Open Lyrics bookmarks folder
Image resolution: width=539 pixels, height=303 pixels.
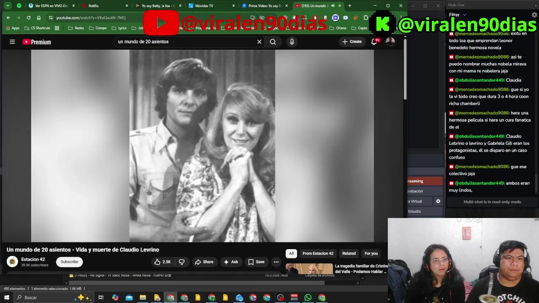point(118,28)
